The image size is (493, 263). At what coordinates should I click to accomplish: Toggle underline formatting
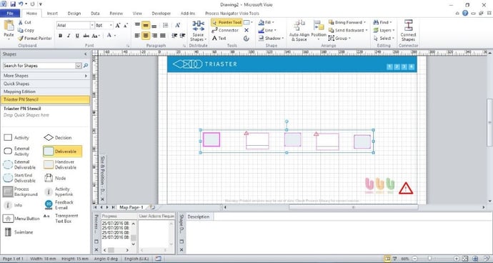(x=77, y=36)
